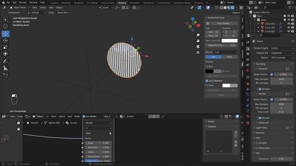Toggle Viewport Denoise checkbox

(x=260, y=89)
